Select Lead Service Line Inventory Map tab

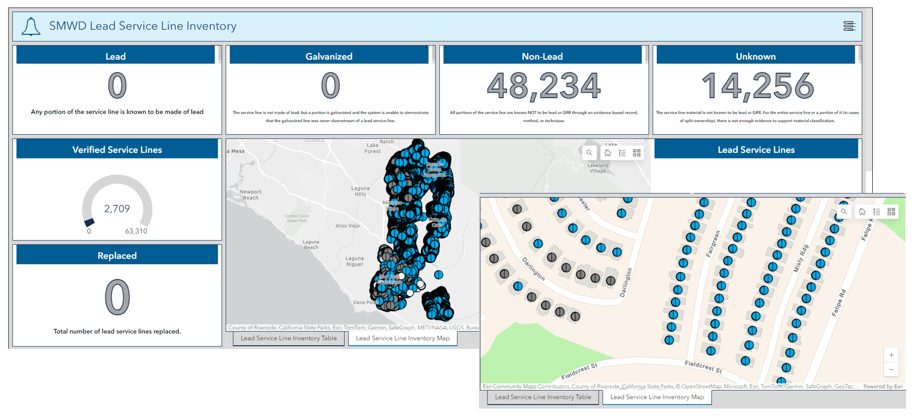(x=403, y=338)
